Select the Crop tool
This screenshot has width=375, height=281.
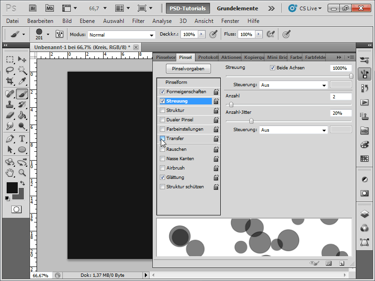coord(10,81)
